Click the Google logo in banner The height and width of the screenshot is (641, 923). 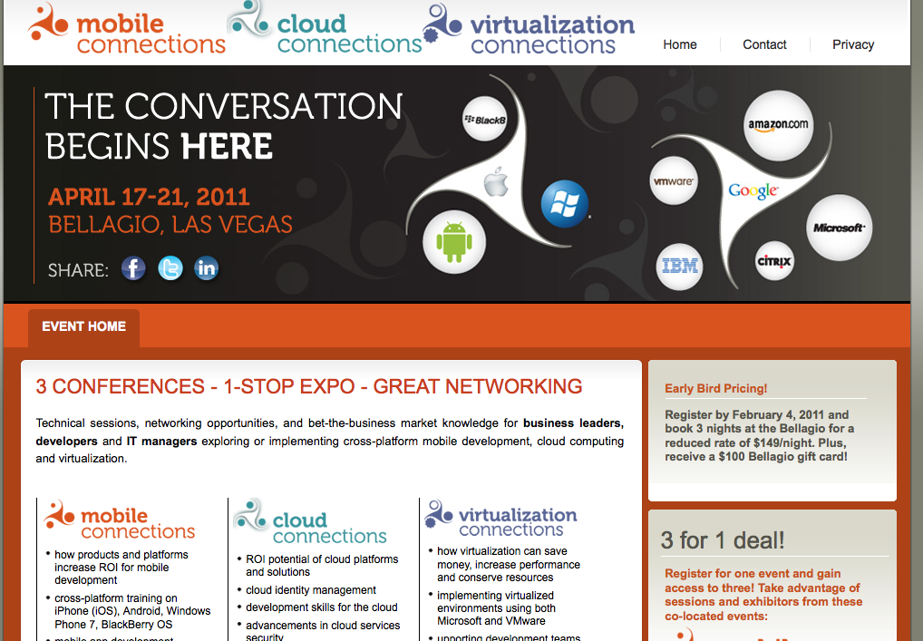753,190
